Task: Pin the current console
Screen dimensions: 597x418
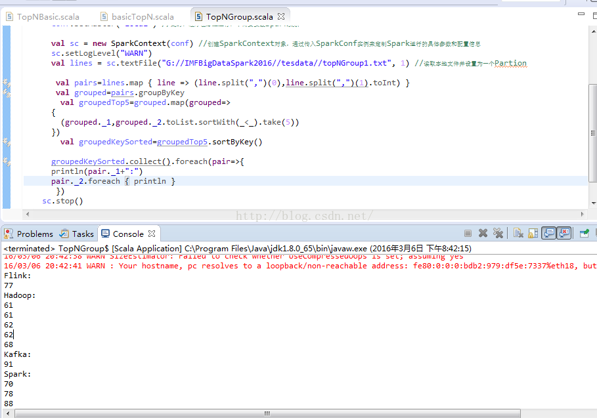Action: click(x=585, y=233)
